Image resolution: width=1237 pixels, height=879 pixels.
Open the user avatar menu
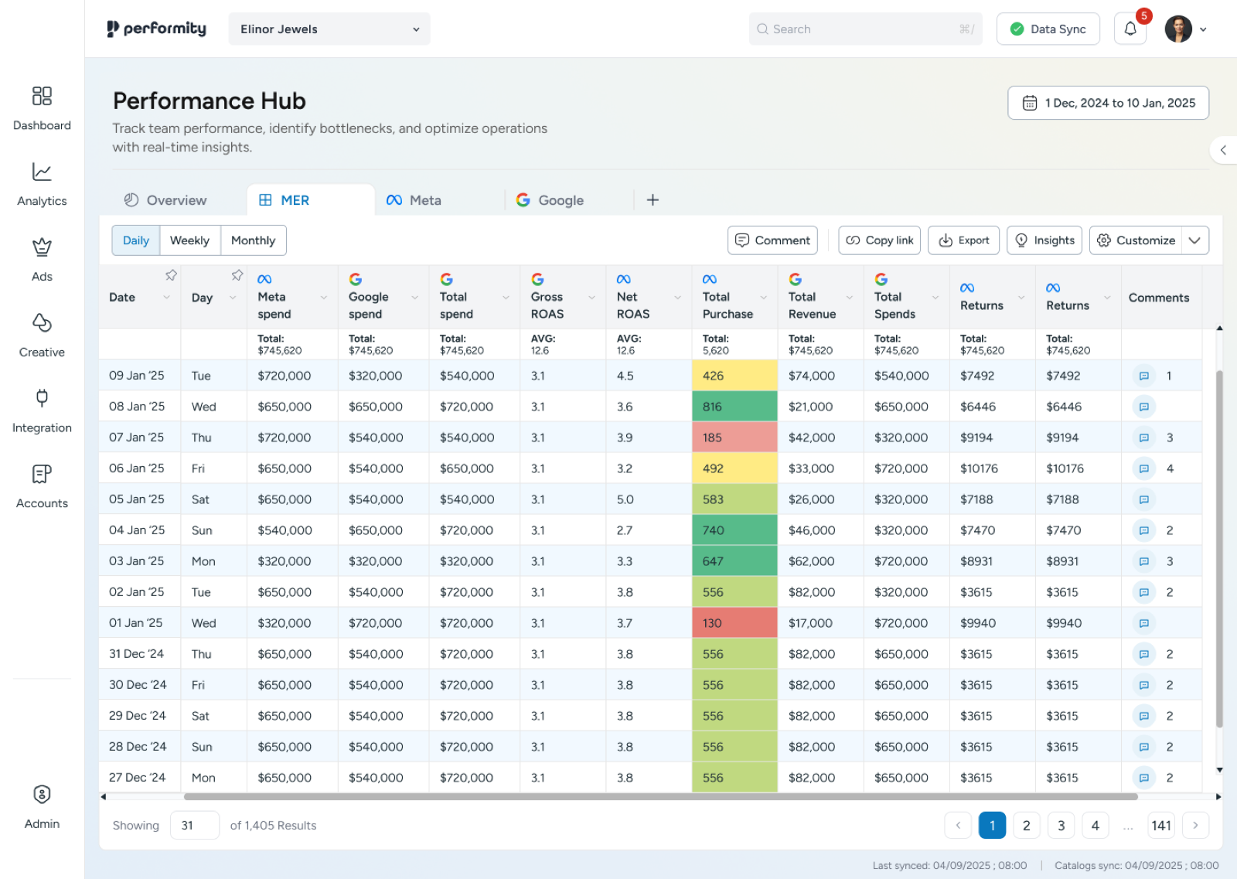coord(1186,29)
